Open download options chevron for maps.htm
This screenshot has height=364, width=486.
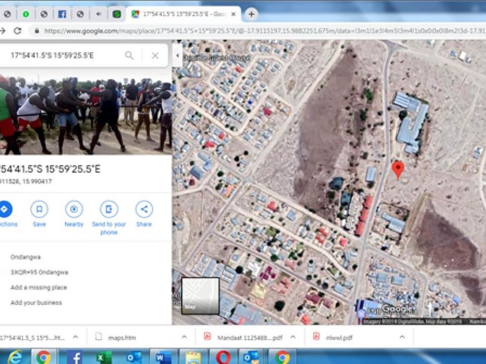coord(184,337)
